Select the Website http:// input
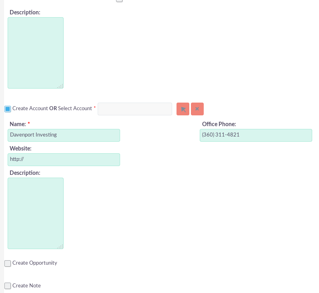 click(x=64, y=160)
